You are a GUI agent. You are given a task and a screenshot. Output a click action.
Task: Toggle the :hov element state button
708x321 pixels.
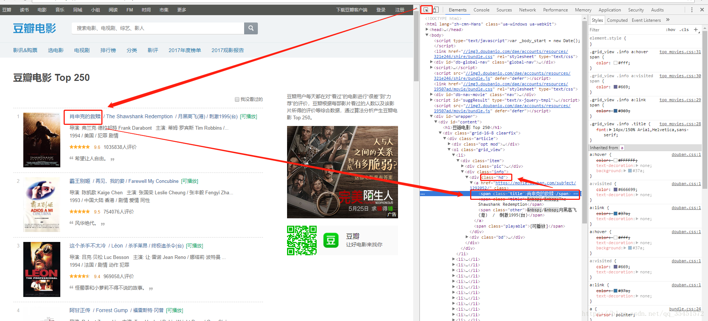(x=671, y=30)
